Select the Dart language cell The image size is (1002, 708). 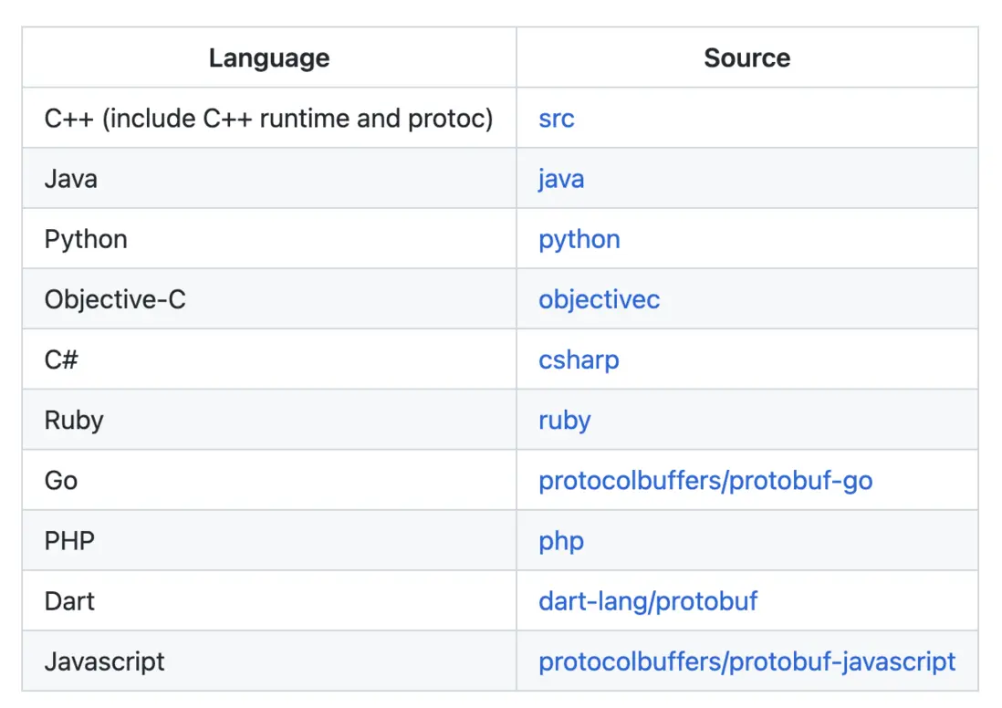[x=69, y=600]
